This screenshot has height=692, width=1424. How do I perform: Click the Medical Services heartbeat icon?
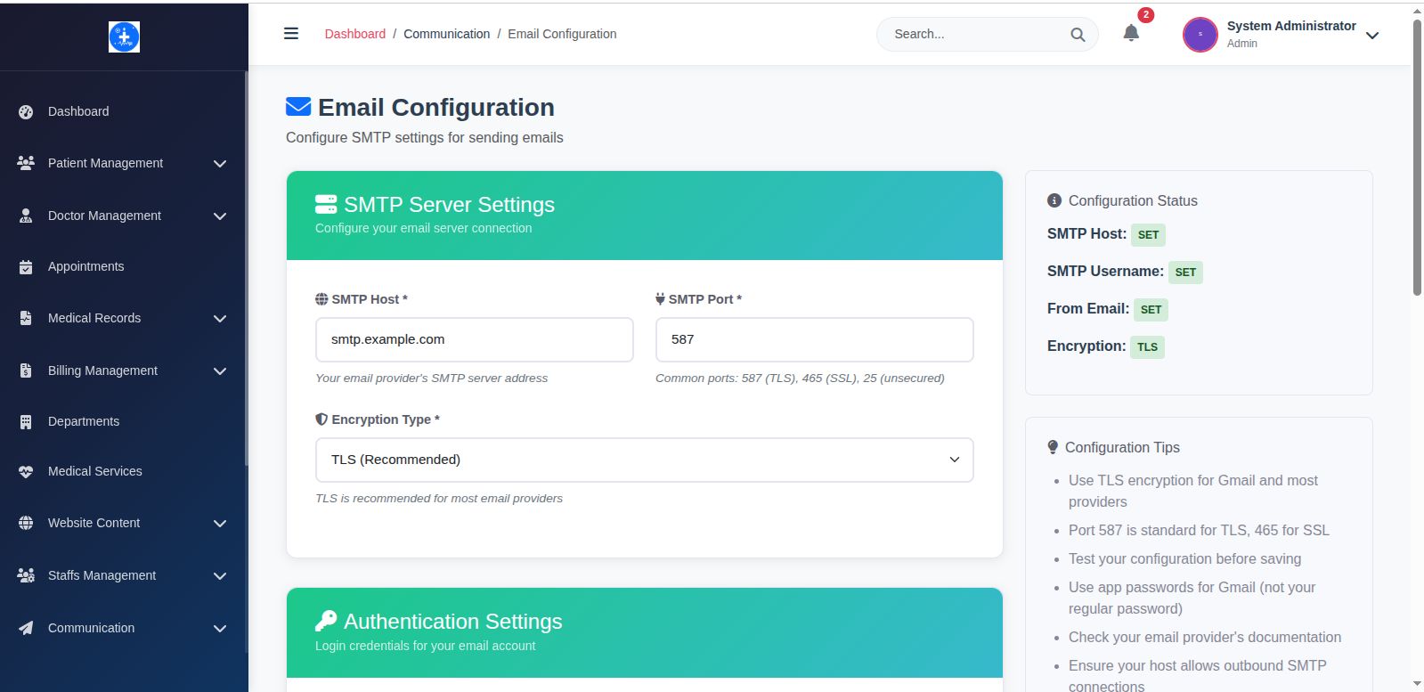(26, 472)
